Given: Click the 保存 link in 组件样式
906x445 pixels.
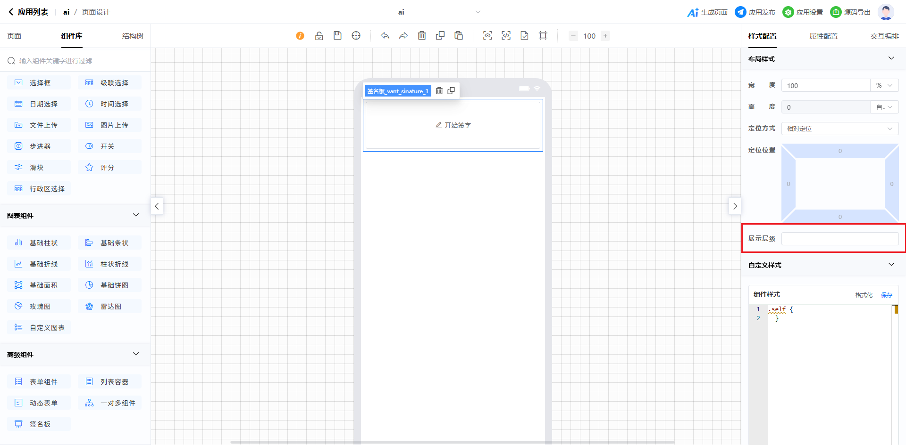Looking at the screenshot, I should pos(886,295).
